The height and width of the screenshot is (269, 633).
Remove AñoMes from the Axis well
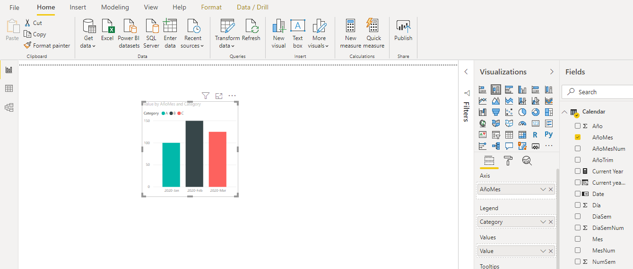(551, 189)
